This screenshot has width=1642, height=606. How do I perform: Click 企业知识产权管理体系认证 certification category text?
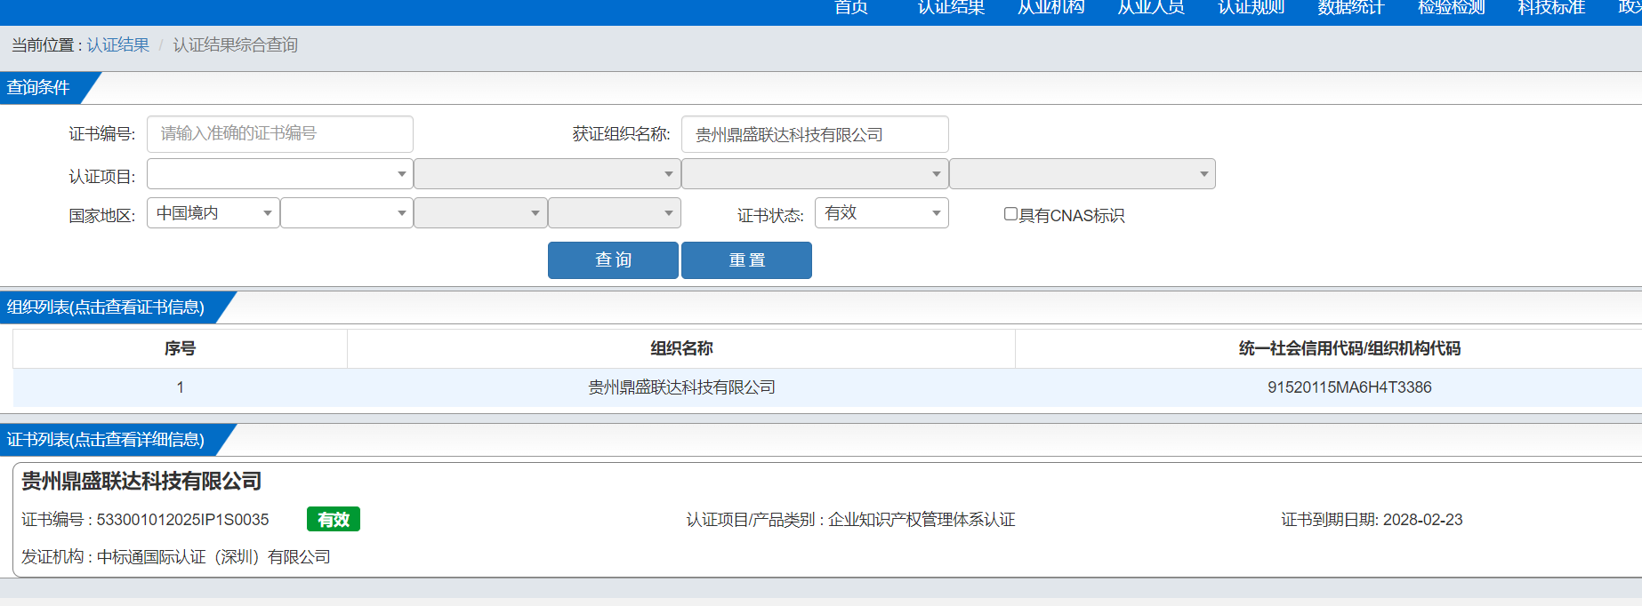[922, 520]
